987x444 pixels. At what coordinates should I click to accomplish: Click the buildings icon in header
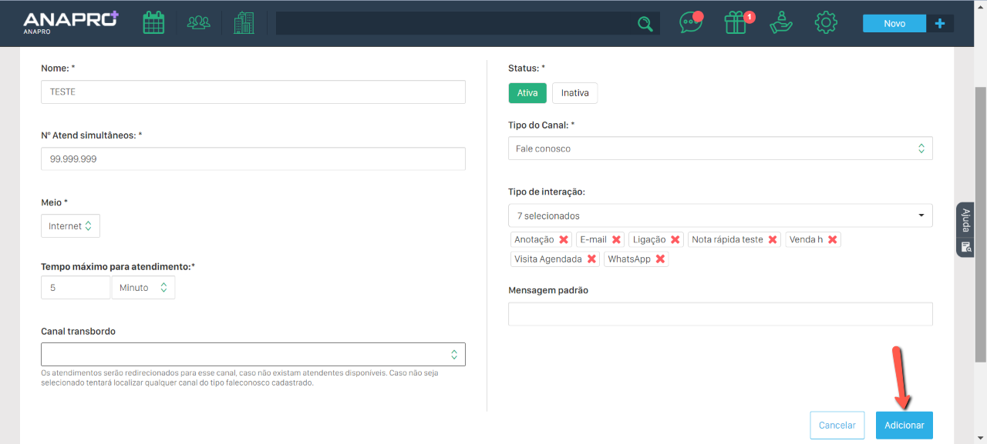point(244,23)
